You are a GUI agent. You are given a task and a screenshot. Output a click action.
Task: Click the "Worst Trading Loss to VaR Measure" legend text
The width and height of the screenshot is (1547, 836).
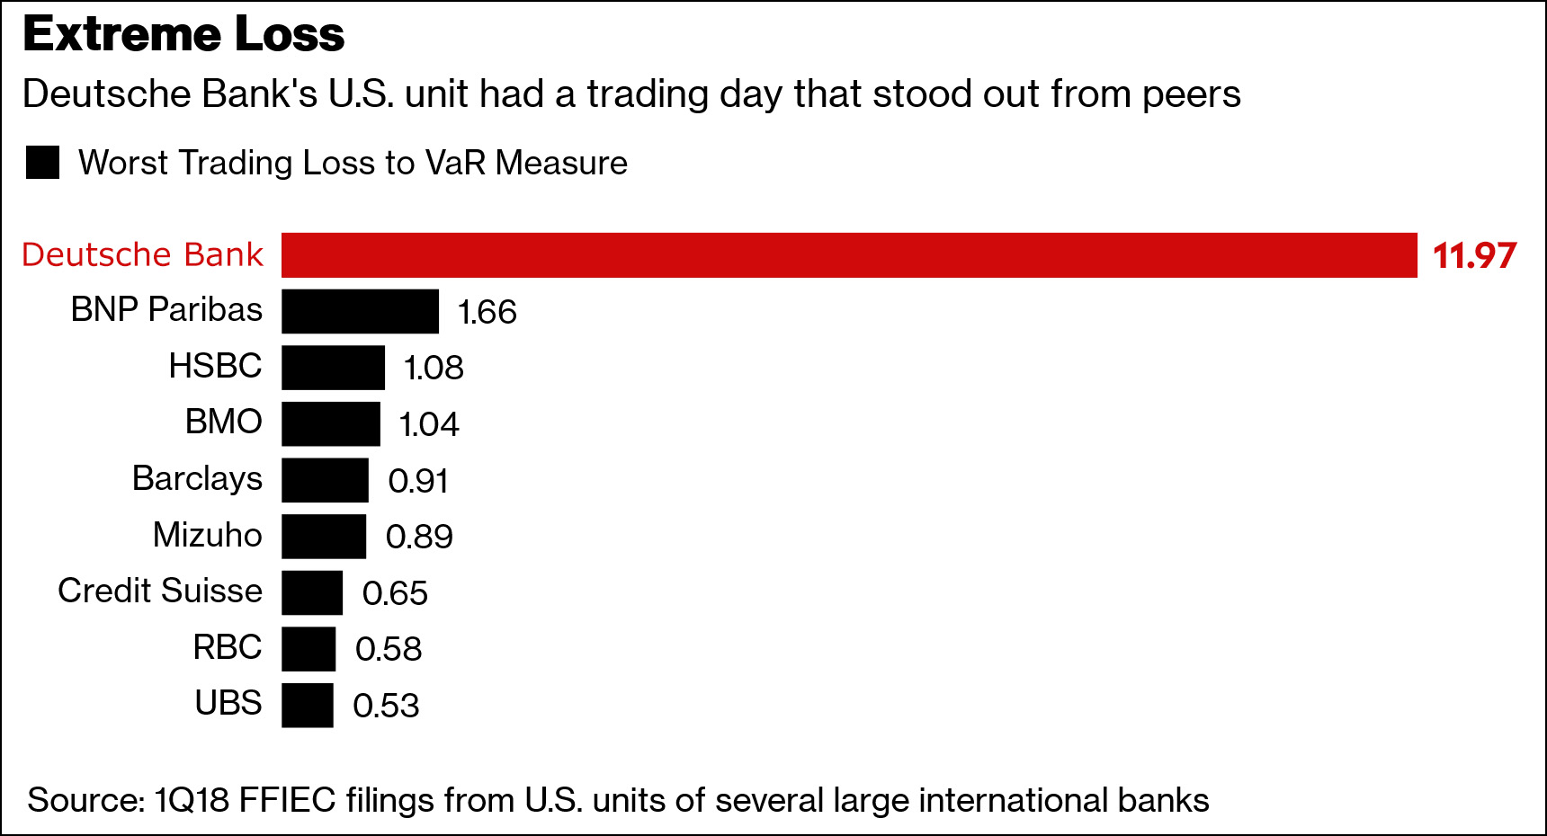point(353,163)
